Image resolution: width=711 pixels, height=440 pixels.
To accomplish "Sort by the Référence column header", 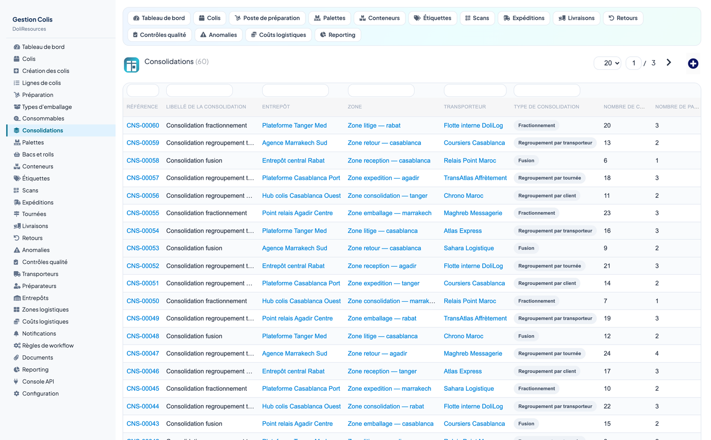I will point(142,107).
